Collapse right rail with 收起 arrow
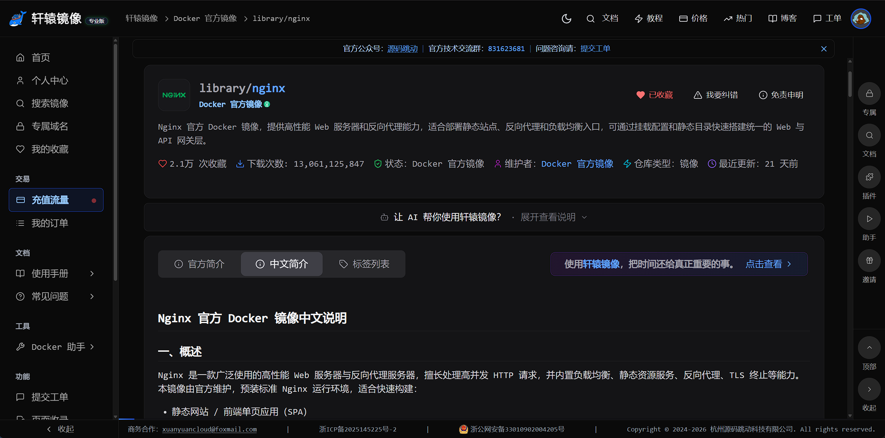885x438 pixels. coord(869,389)
